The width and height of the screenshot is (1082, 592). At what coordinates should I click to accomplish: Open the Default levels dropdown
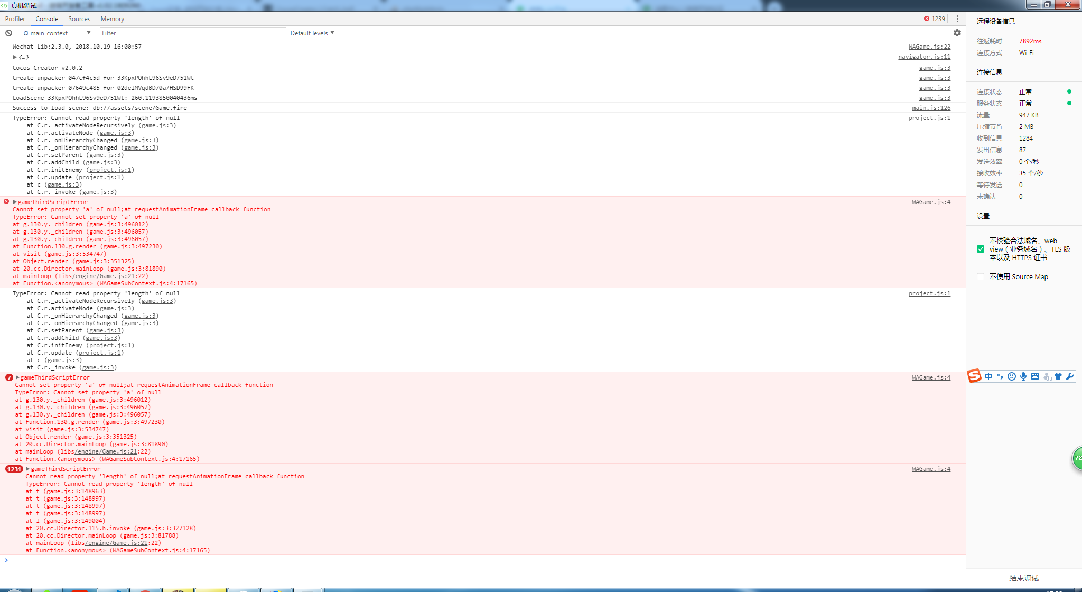(x=312, y=33)
